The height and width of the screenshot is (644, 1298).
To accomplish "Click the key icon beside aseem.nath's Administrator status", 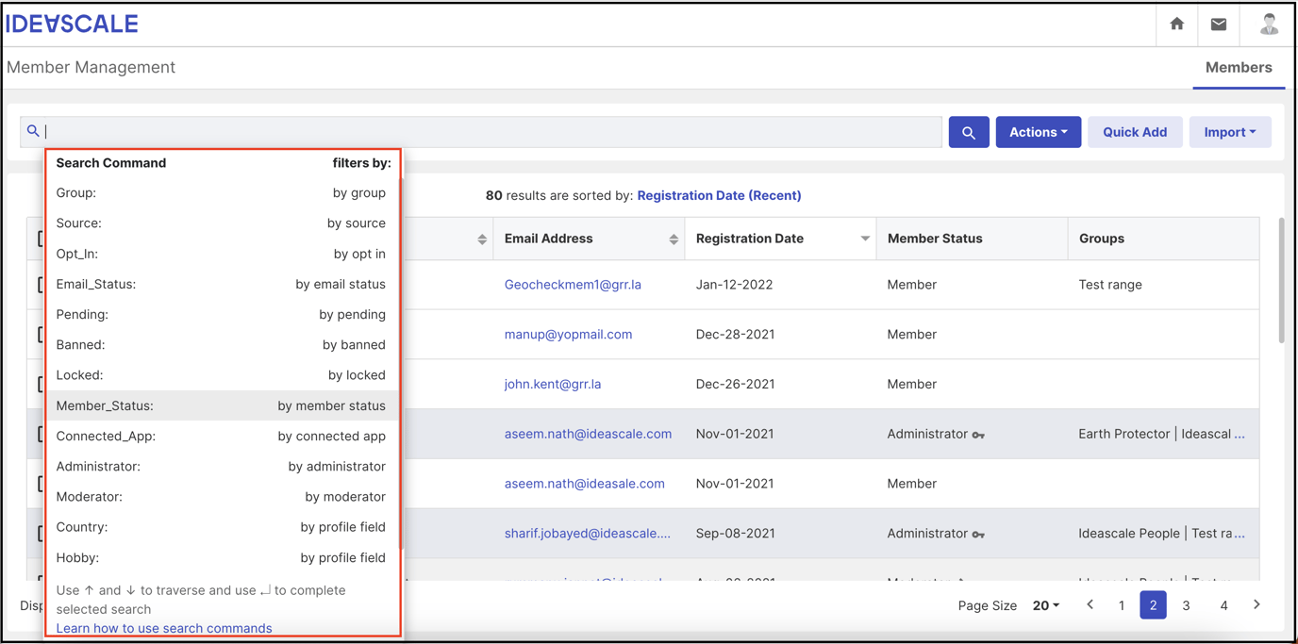I will click(x=978, y=434).
